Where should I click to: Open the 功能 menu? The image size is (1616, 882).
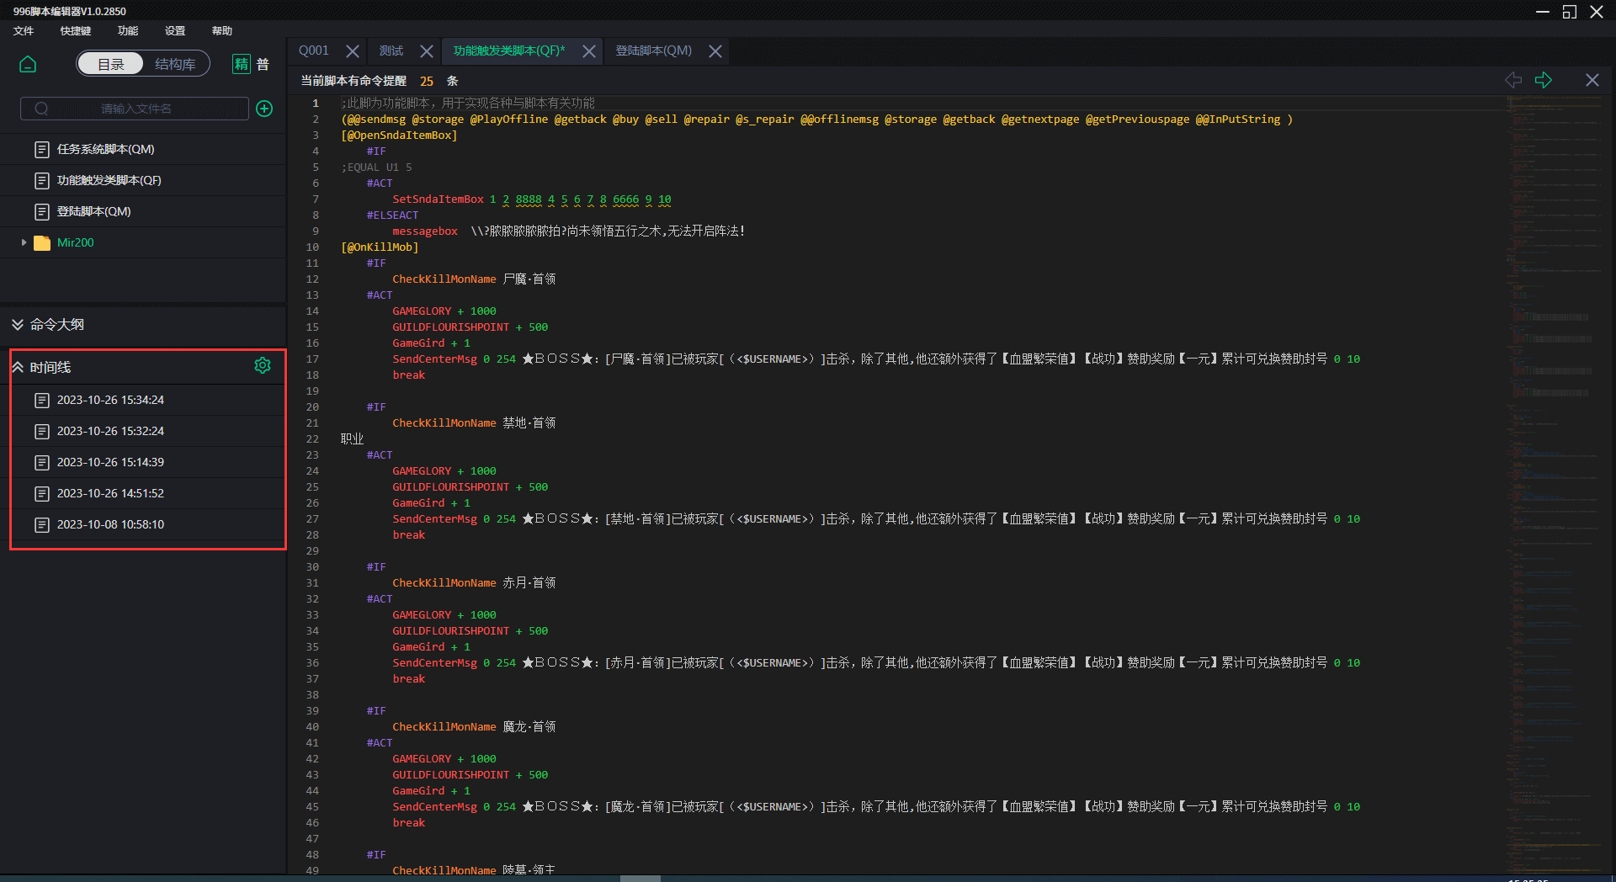pos(128,31)
